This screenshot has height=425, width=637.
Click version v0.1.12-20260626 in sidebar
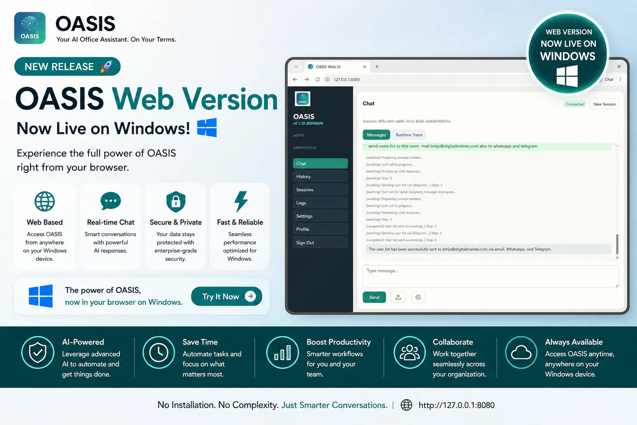308,123
